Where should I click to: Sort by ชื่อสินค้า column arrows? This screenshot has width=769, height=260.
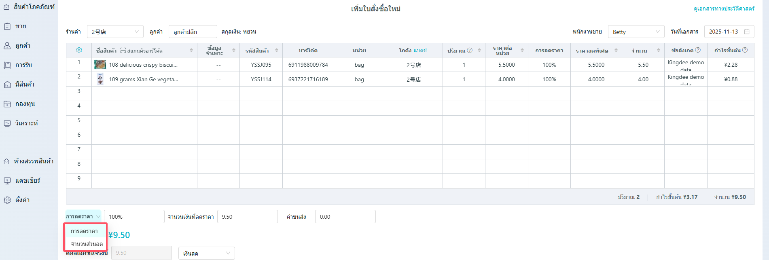(191, 50)
